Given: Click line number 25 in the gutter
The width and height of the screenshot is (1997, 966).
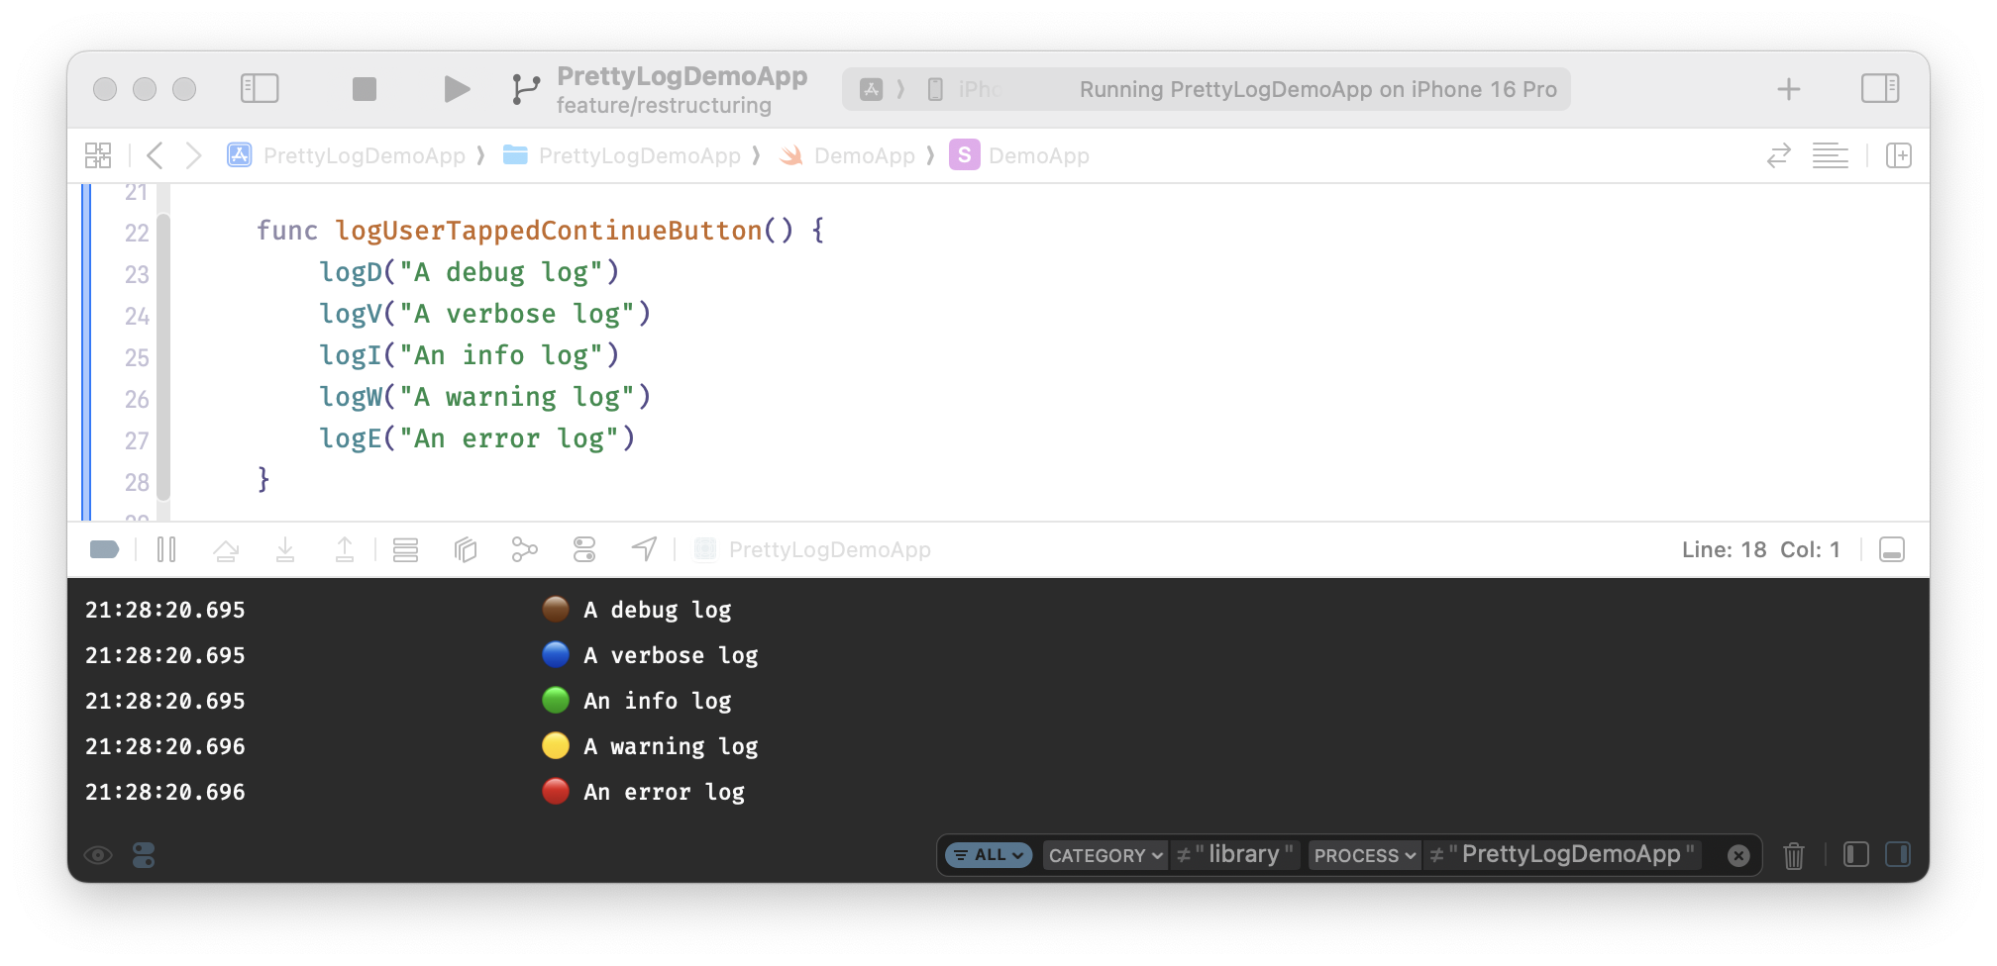Looking at the screenshot, I should click(137, 357).
